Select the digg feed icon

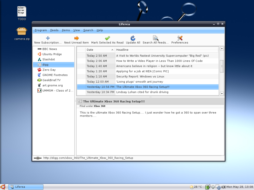coord(39,65)
